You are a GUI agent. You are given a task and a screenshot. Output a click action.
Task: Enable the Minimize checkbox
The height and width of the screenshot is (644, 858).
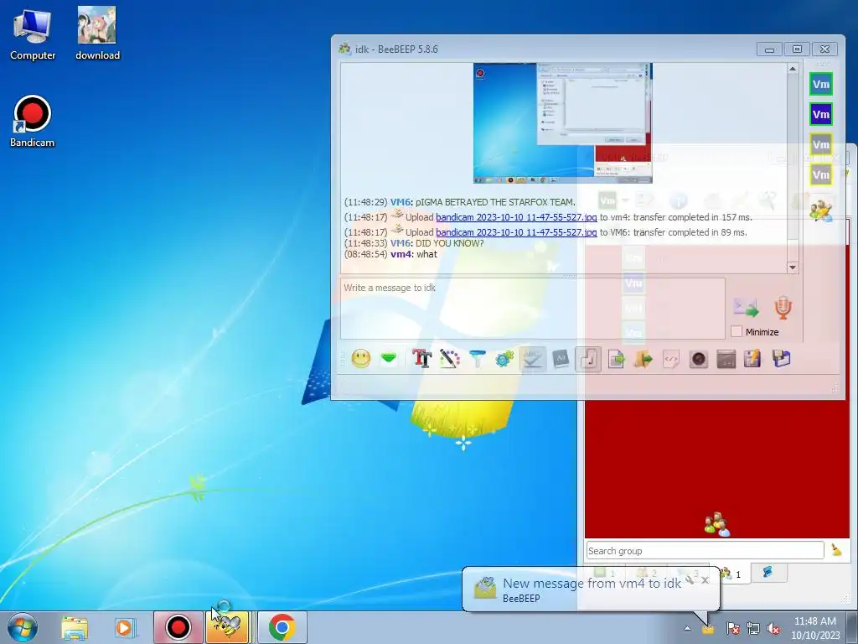click(737, 332)
